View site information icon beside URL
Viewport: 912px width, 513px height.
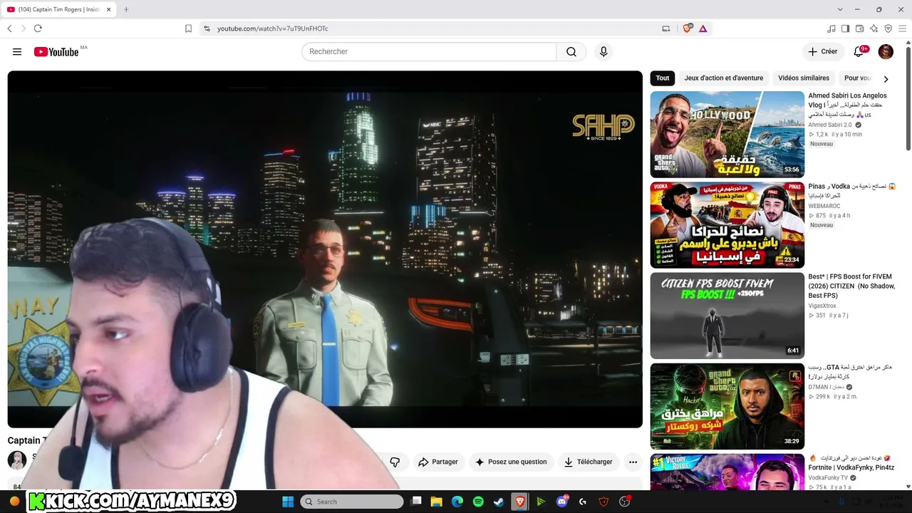207,28
